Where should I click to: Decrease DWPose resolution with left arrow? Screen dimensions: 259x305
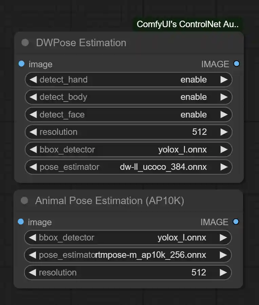point(33,132)
